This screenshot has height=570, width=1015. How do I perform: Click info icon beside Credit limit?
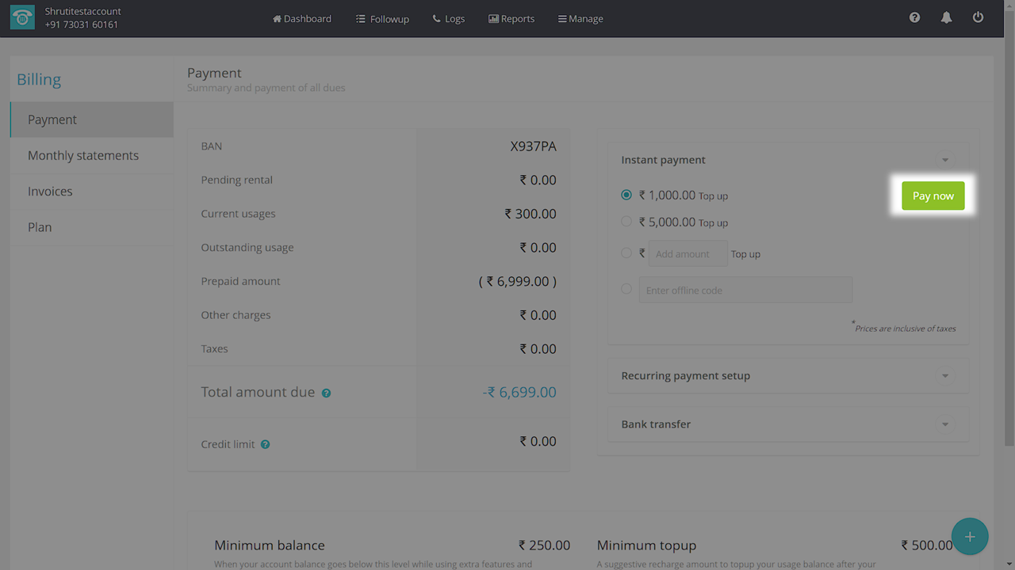(x=265, y=445)
